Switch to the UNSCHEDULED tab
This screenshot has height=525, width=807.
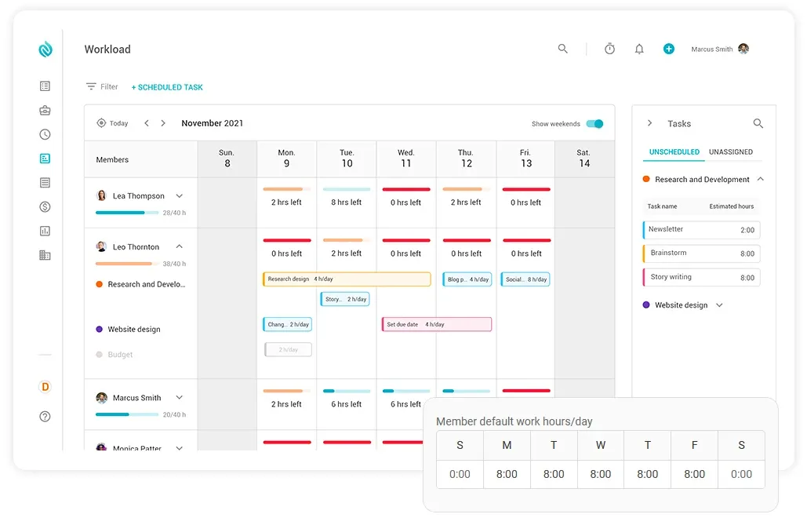674,152
